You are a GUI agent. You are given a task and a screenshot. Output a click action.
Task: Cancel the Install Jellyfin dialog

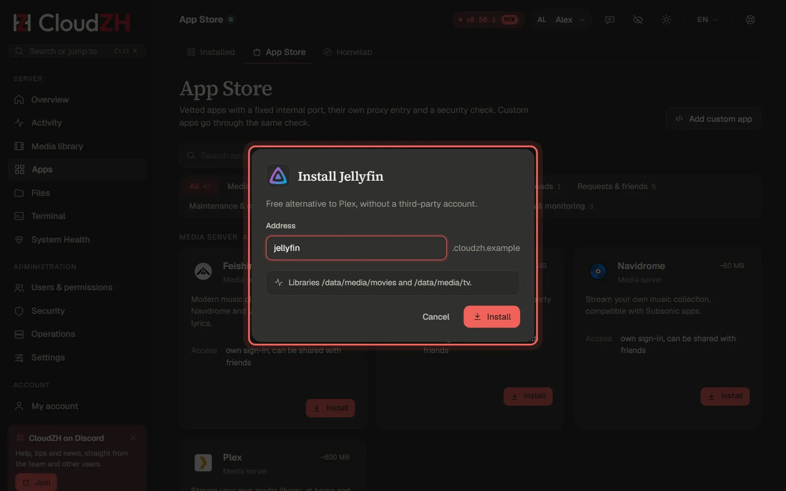coord(436,317)
